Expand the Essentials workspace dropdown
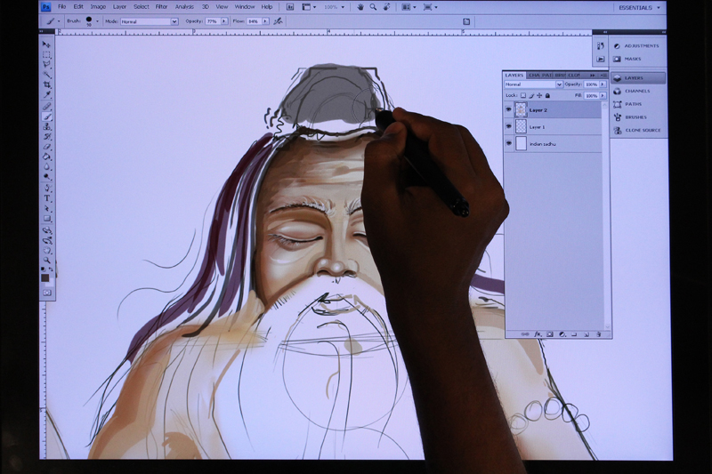 [639, 7]
